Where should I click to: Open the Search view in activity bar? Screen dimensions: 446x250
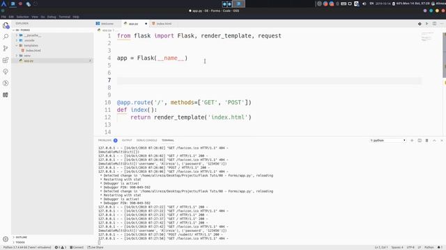[6, 37]
